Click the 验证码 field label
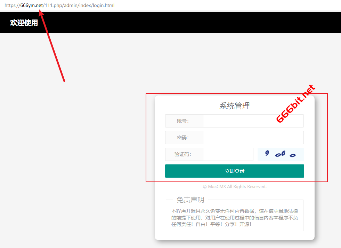Image resolution: width=341 pixels, height=248 pixels. 184,154
